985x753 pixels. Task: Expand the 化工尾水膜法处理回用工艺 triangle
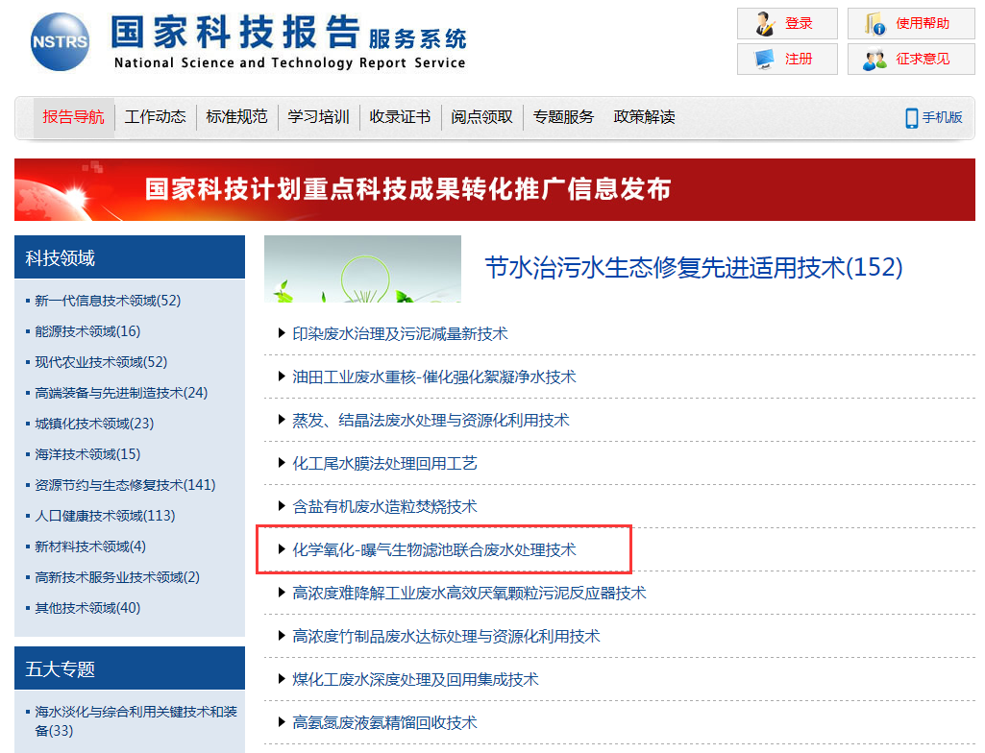tap(282, 464)
